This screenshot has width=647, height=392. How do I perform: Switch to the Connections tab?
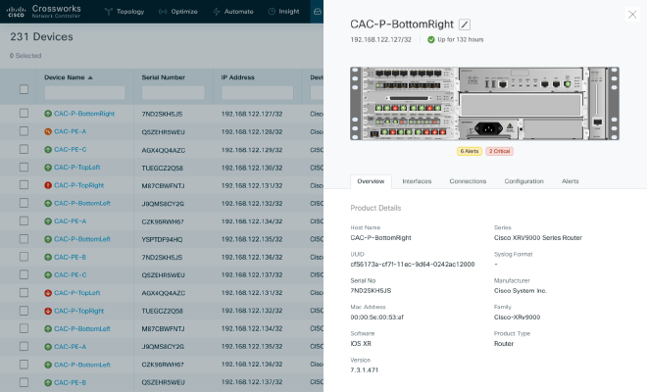(x=468, y=181)
